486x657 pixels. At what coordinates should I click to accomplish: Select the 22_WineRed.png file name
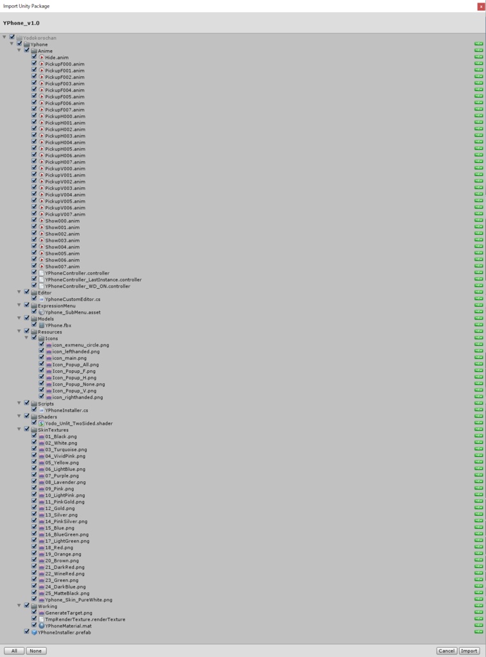[65, 574]
